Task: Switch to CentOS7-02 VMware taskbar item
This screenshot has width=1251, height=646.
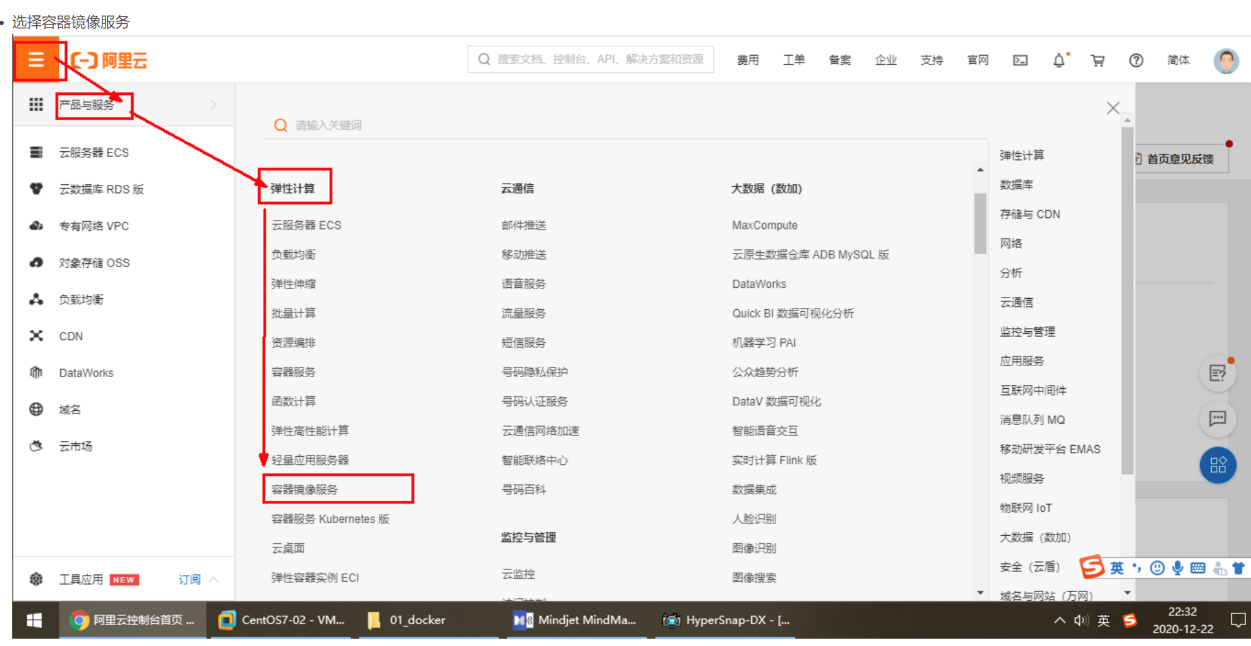Action: (x=281, y=620)
